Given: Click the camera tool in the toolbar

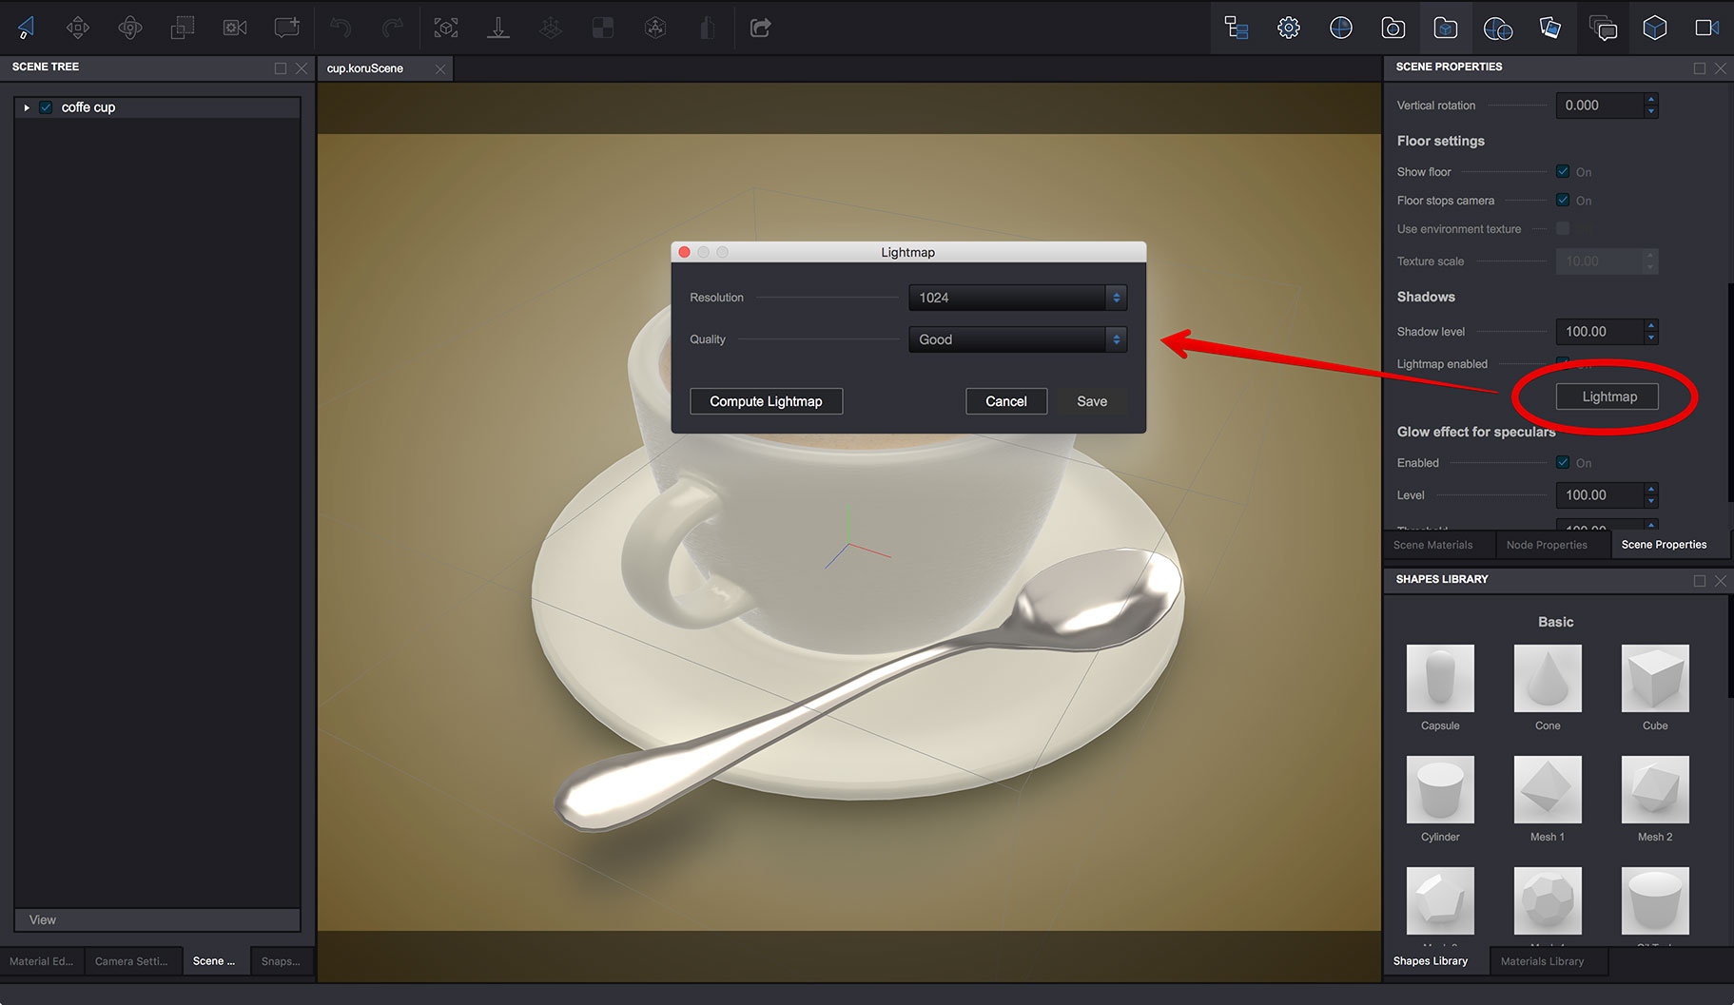Looking at the screenshot, I should point(234,27).
